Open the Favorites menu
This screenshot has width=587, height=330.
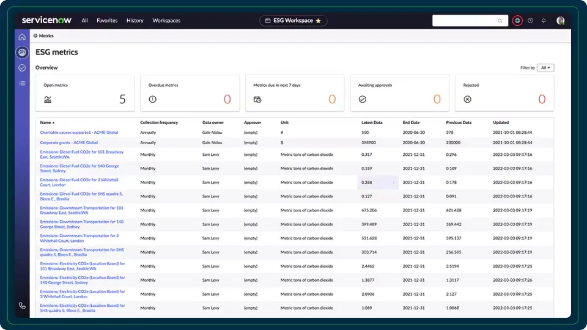pos(107,21)
